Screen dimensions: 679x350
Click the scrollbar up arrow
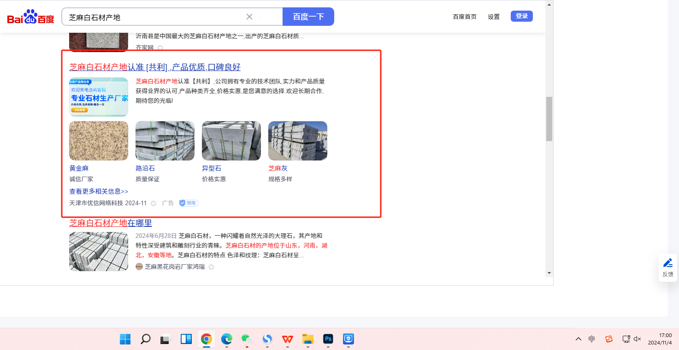[x=549, y=4]
